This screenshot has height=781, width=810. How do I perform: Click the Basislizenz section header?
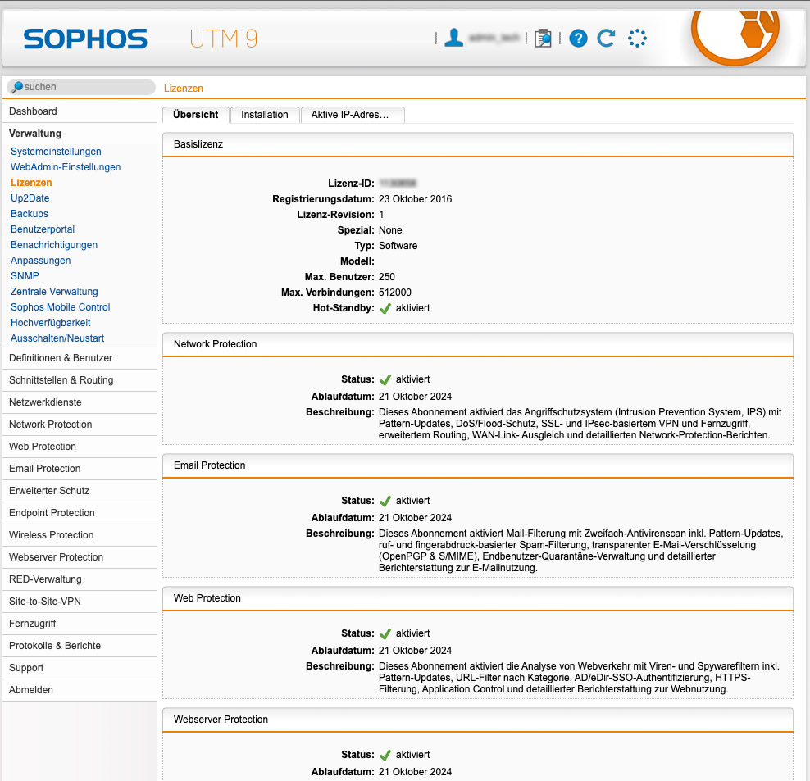point(478,144)
